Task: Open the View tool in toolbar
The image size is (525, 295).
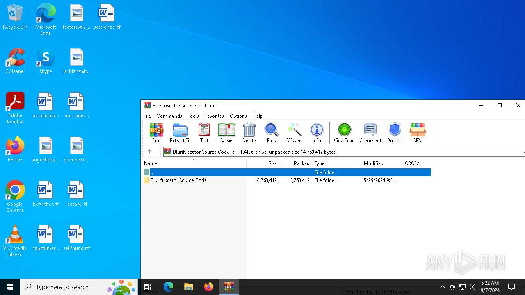Action: 226,133
